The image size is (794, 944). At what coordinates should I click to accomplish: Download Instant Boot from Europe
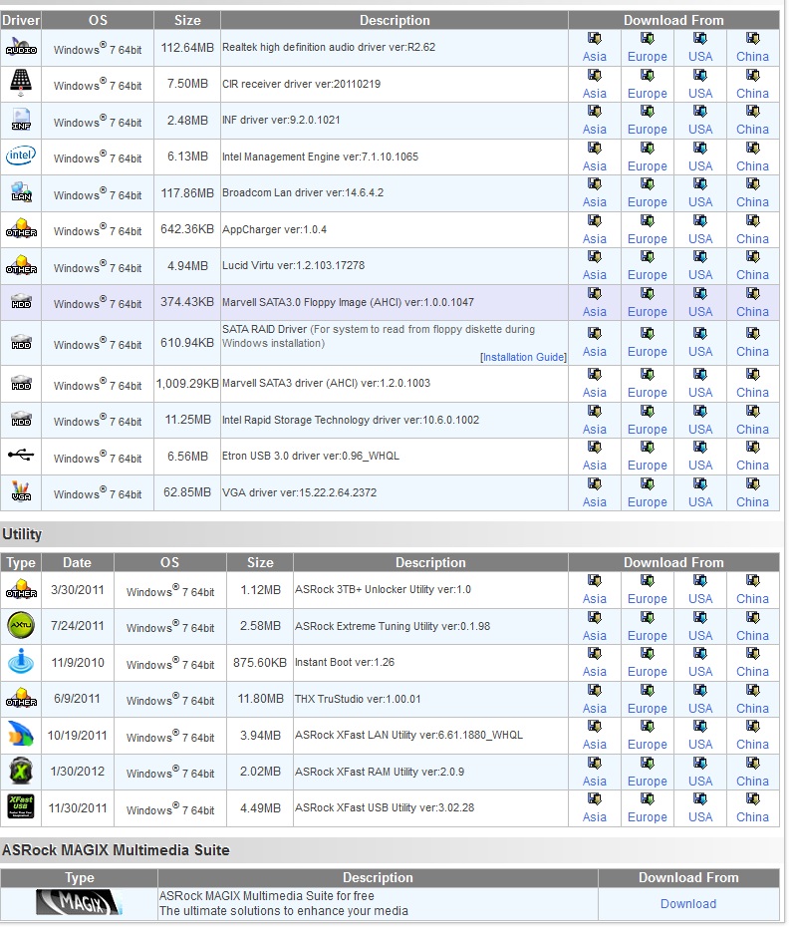[648, 672]
